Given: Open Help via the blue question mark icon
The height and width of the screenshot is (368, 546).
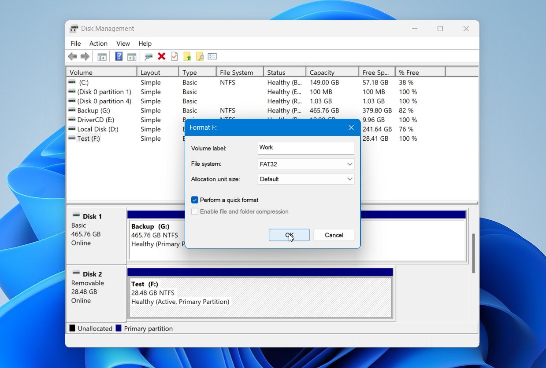Looking at the screenshot, I should click(119, 56).
